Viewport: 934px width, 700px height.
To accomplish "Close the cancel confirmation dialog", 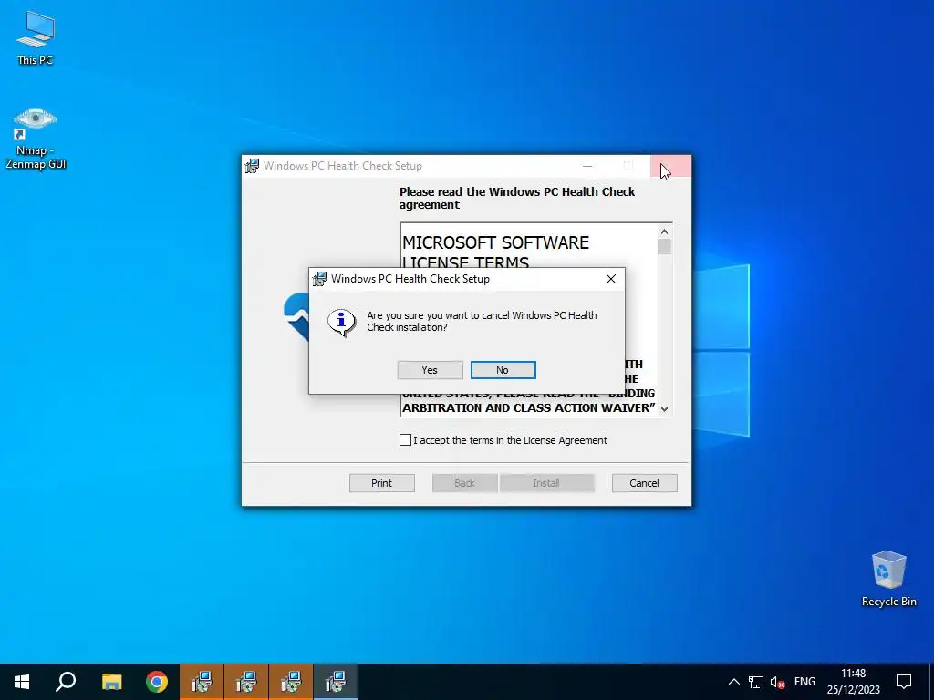I will (x=610, y=279).
